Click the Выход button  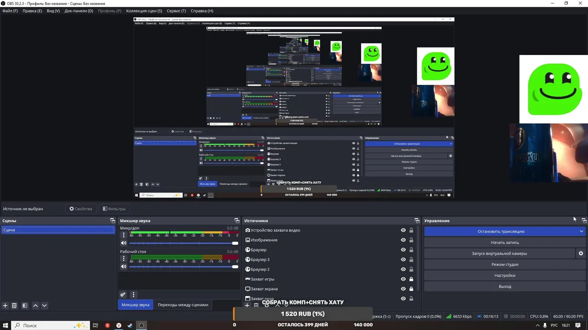pyautogui.click(x=505, y=286)
